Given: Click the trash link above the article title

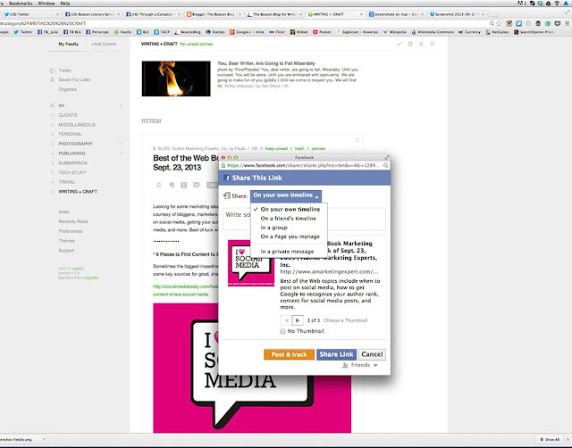Looking at the screenshot, I should (299, 149).
